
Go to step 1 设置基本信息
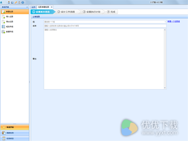click(x=43, y=12)
